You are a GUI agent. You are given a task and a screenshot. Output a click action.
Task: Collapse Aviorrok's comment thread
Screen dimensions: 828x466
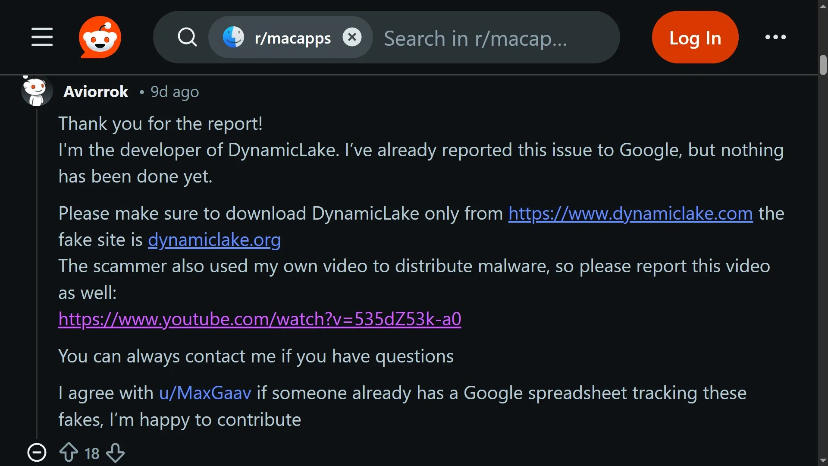click(x=37, y=452)
